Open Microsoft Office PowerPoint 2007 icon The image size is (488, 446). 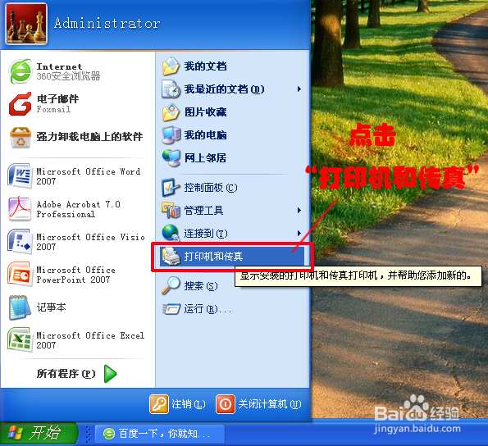pos(21,275)
